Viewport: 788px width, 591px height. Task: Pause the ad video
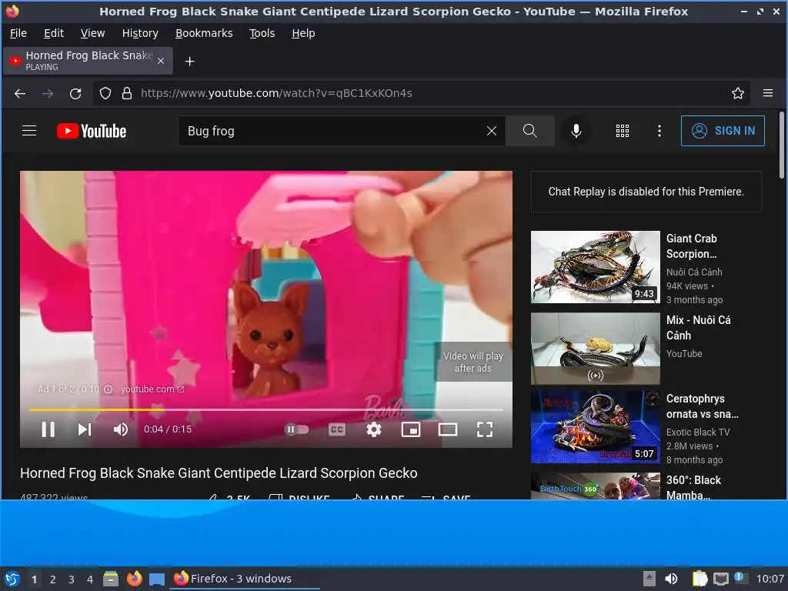pos(48,429)
